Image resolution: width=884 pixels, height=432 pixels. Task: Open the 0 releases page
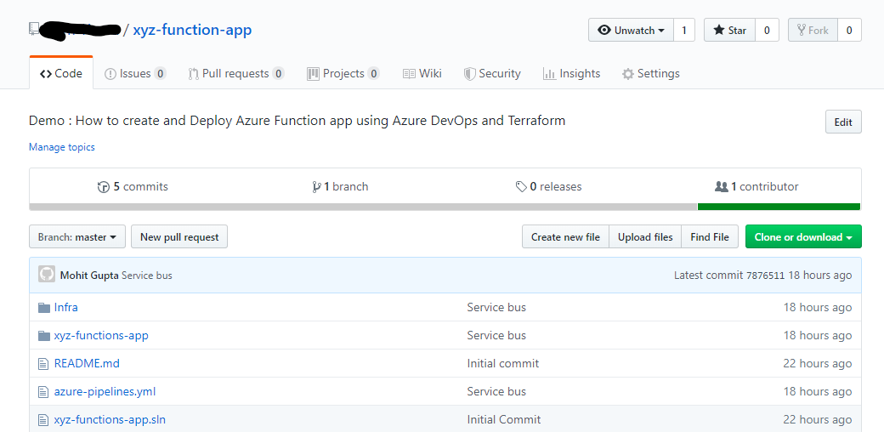(548, 187)
